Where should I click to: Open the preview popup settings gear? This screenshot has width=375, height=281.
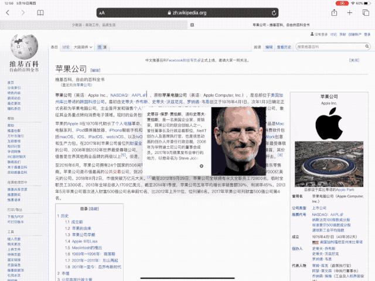tap(202, 166)
